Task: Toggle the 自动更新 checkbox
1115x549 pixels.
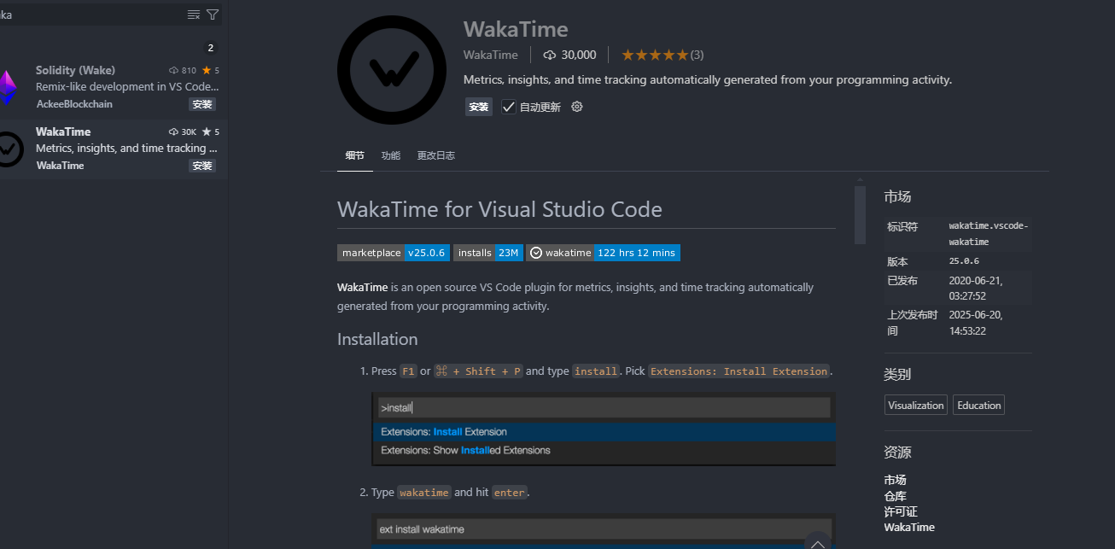Action: point(509,107)
